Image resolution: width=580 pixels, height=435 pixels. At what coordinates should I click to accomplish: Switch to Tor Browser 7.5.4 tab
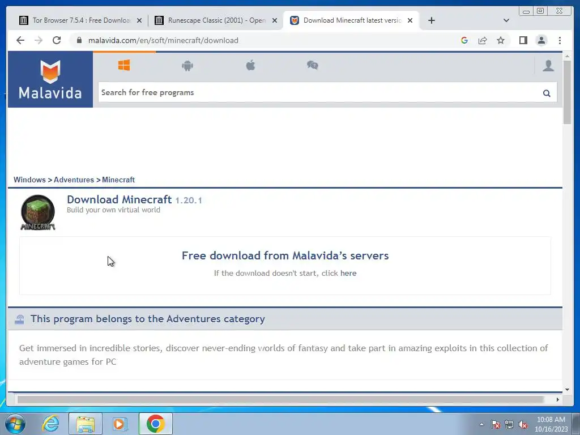(x=79, y=20)
